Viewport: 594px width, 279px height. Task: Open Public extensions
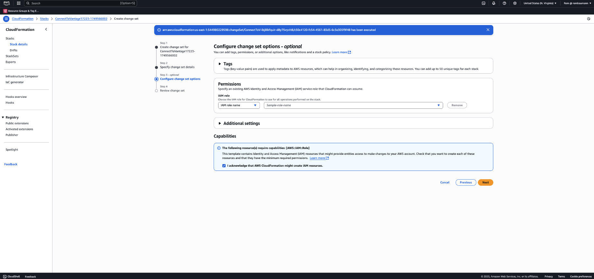[17, 123]
